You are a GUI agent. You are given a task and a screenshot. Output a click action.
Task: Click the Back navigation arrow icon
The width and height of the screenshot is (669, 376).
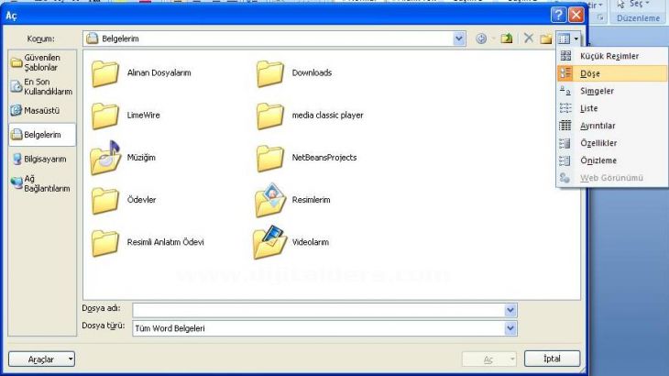pyautogui.click(x=481, y=39)
